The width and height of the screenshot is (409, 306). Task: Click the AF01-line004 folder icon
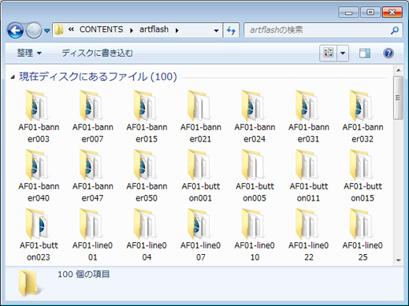pos(145,223)
